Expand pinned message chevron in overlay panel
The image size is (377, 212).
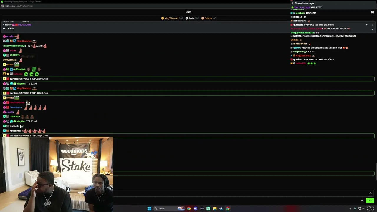click(373, 29)
